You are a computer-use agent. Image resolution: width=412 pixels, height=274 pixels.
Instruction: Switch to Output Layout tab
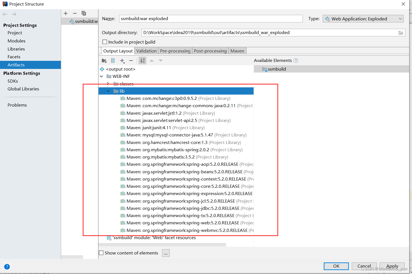(118, 51)
